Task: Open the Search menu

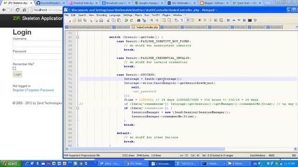Action: pos(82,15)
